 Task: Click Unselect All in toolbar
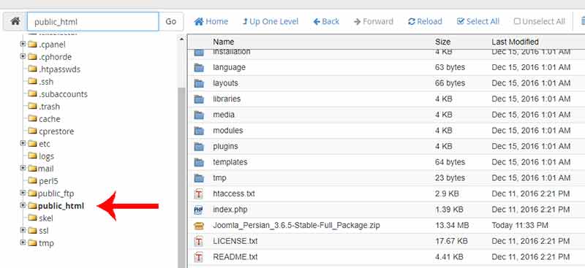(539, 22)
